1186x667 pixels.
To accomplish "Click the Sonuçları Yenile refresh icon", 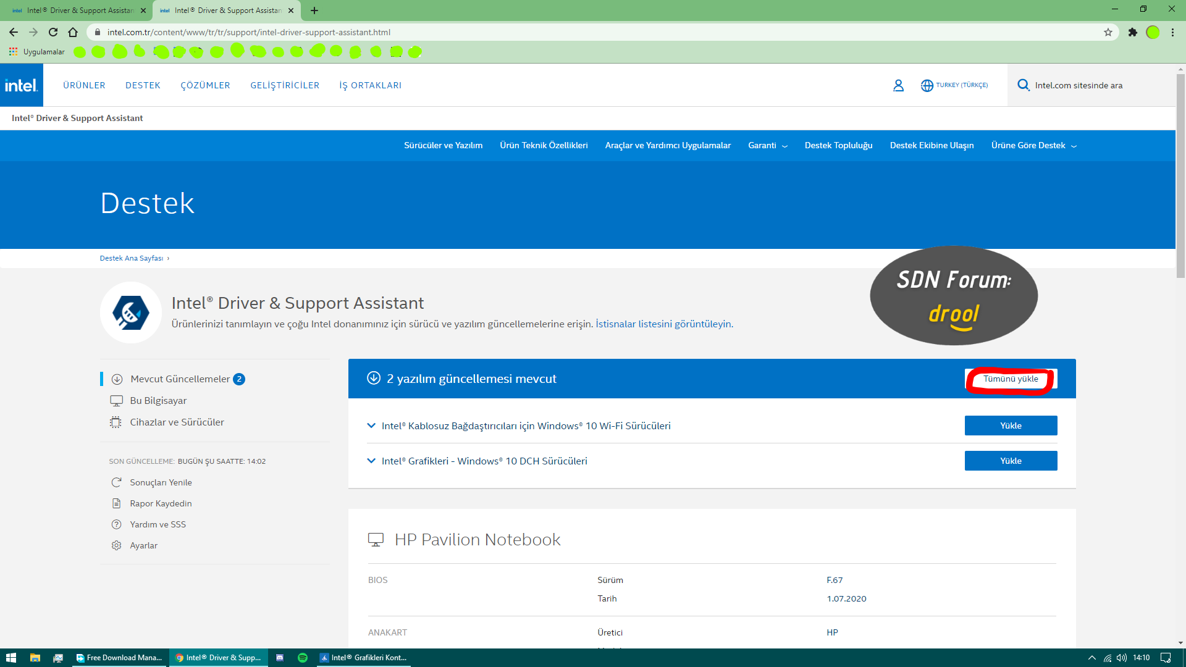I will pyautogui.click(x=116, y=482).
